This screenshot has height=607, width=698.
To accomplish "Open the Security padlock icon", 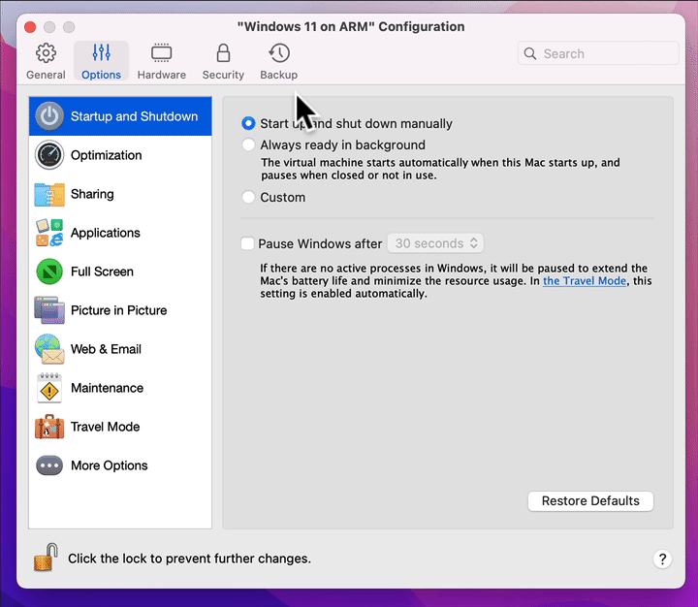I will [223, 53].
